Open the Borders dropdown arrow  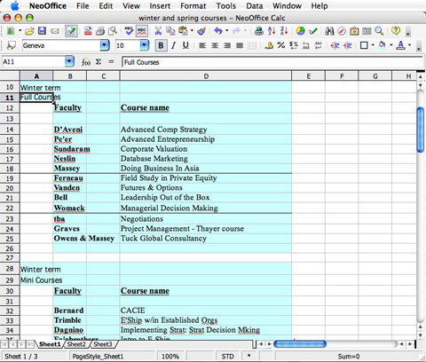tap(373, 45)
